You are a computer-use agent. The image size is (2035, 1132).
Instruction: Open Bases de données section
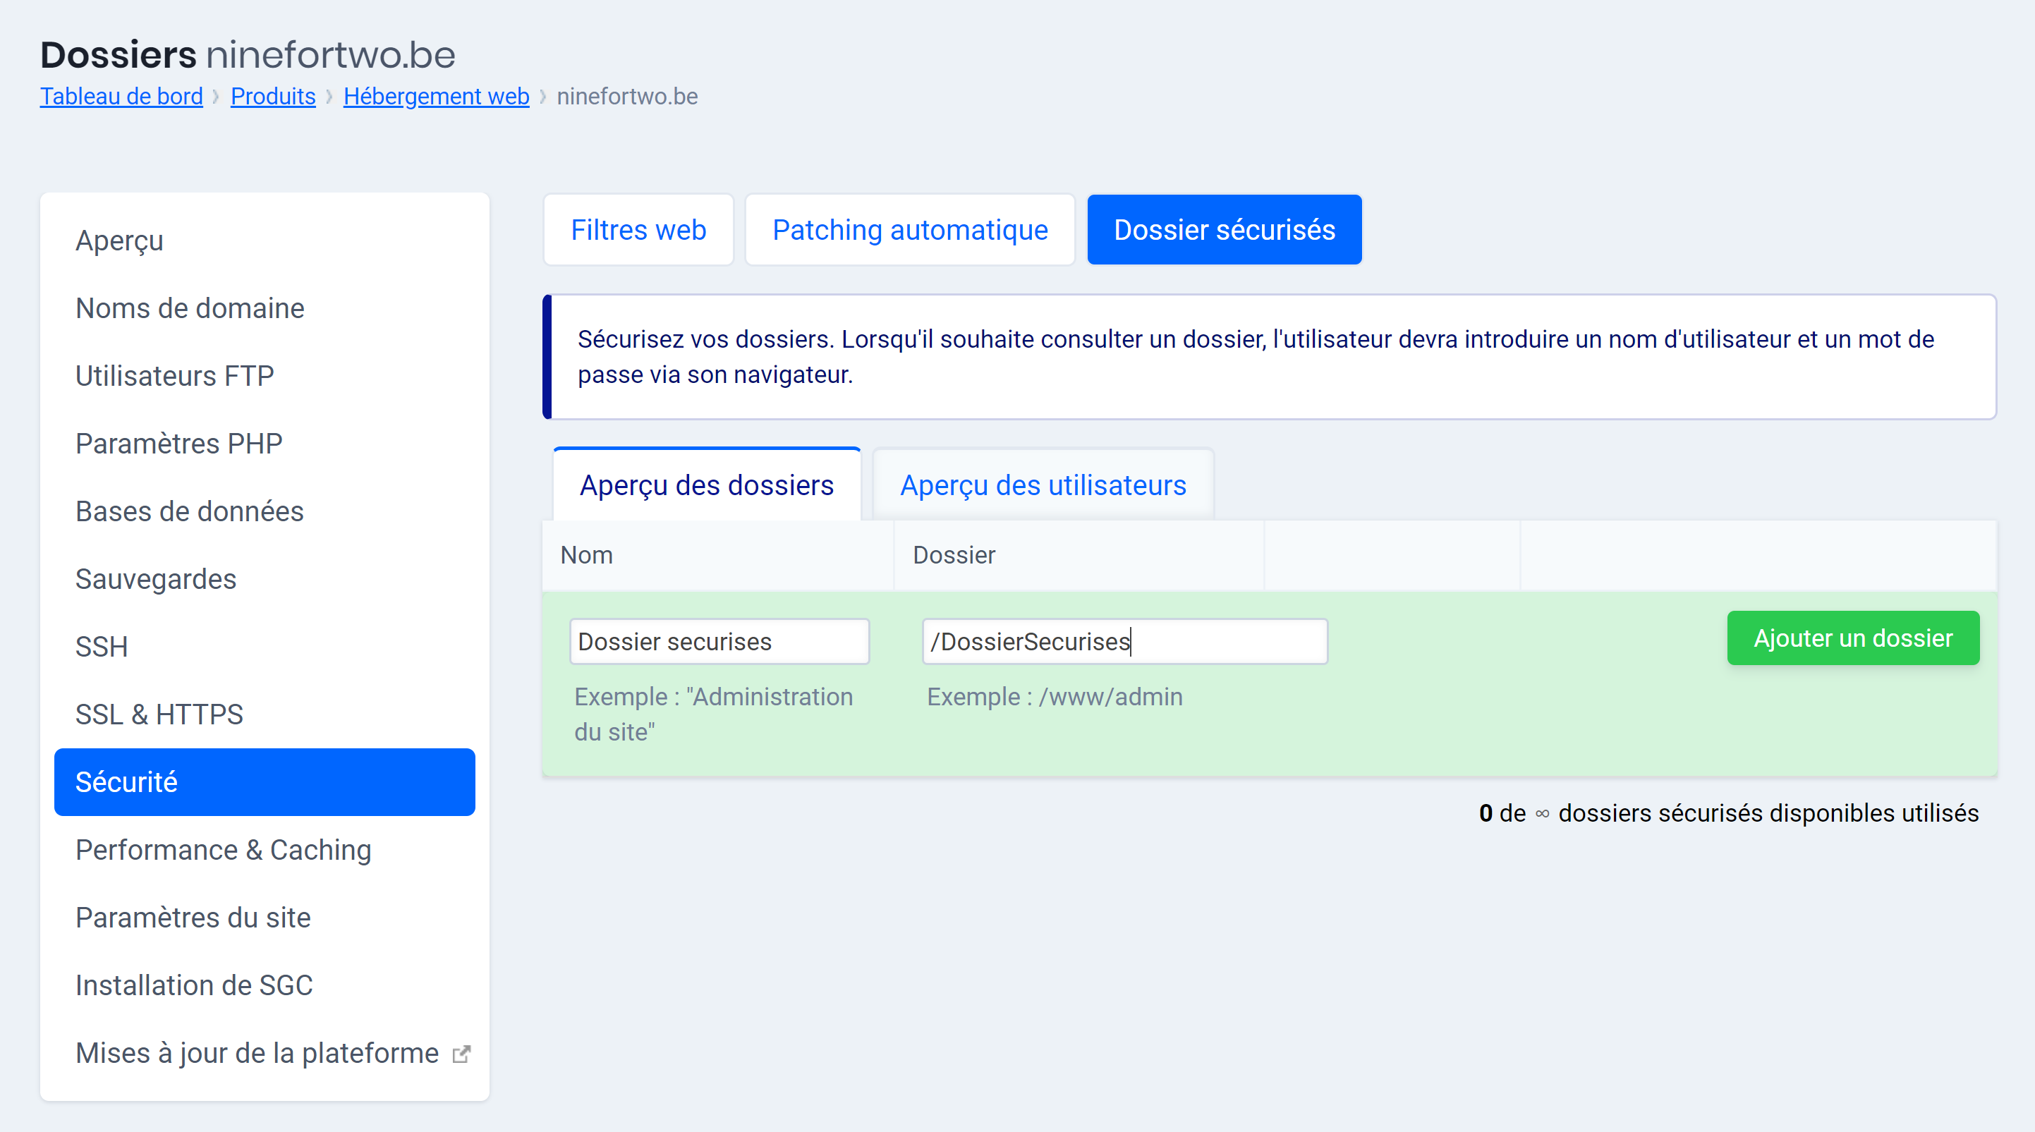click(190, 511)
